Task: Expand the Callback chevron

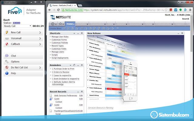Action: coord(40,44)
